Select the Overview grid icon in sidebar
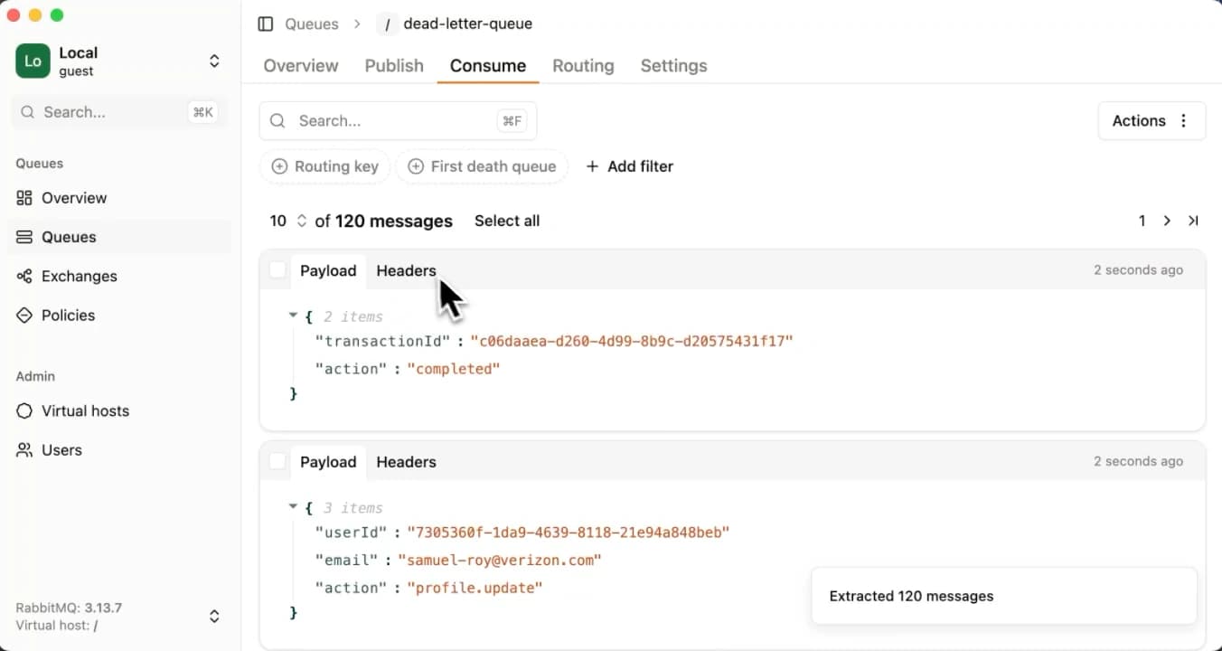1222x651 pixels. tap(23, 197)
